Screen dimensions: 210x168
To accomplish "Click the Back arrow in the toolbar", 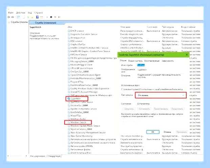I will (9, 17).
